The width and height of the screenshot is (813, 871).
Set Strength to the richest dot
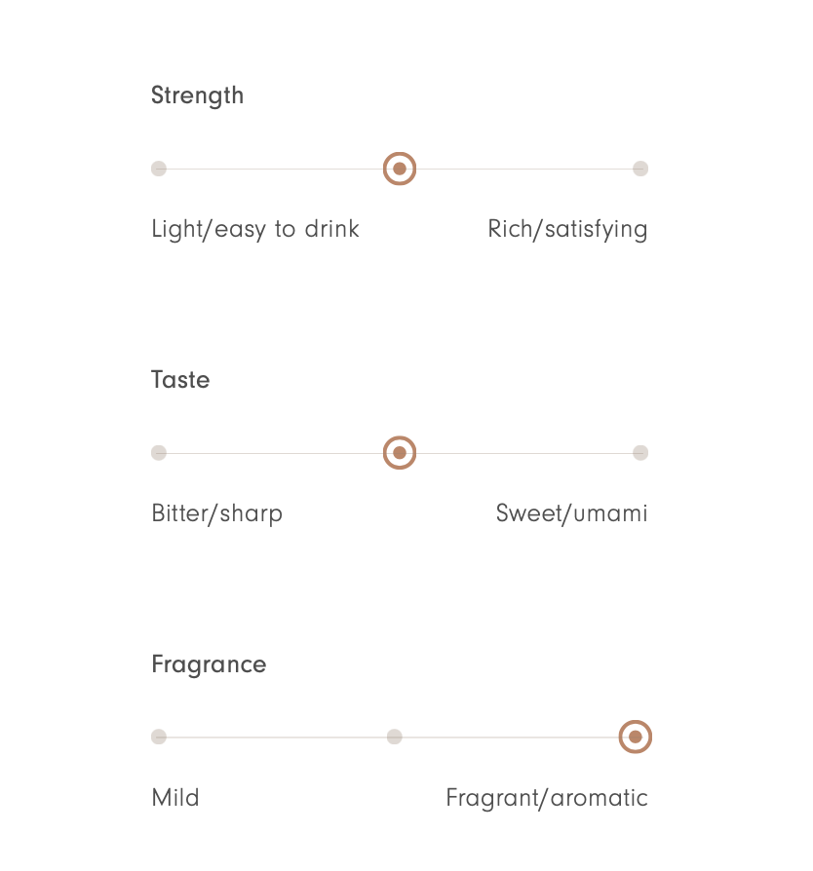pos(640,169)
